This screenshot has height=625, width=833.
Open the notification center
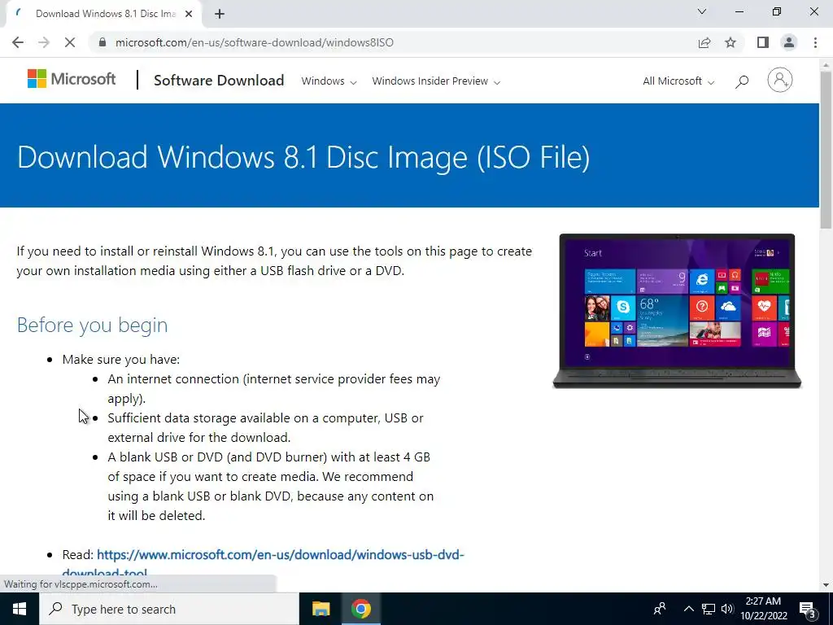click(808, 609)
